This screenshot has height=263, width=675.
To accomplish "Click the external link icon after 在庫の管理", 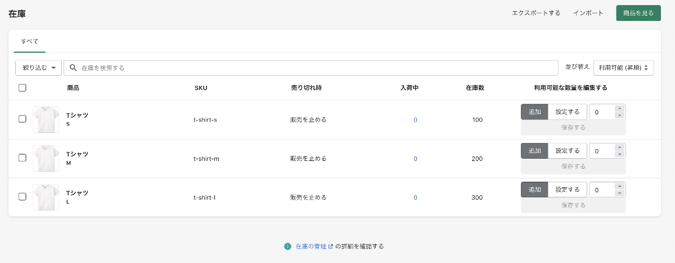I will click(331, 246).
